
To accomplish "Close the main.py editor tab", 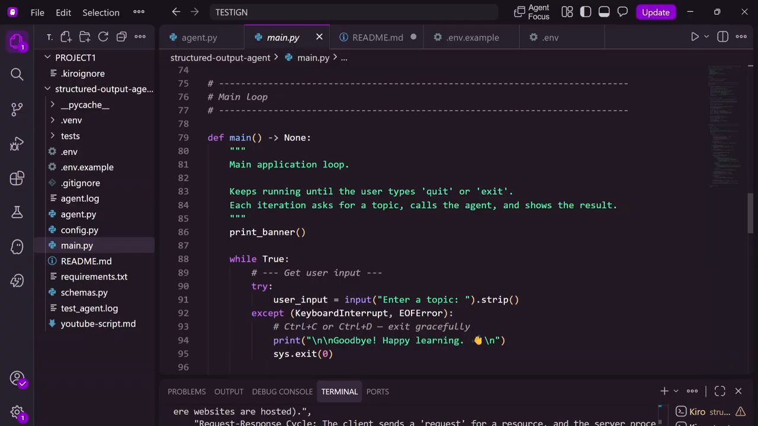I will pyautogui.click(x=319, y=37).
